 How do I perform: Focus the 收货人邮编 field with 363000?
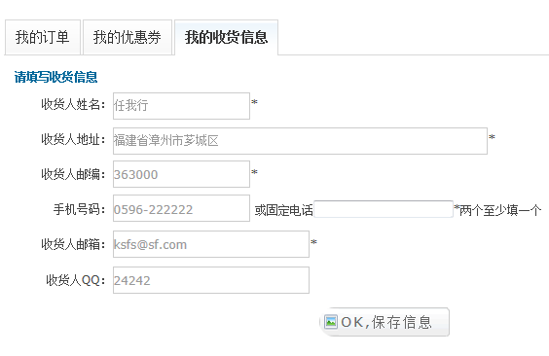click(181, 174)
